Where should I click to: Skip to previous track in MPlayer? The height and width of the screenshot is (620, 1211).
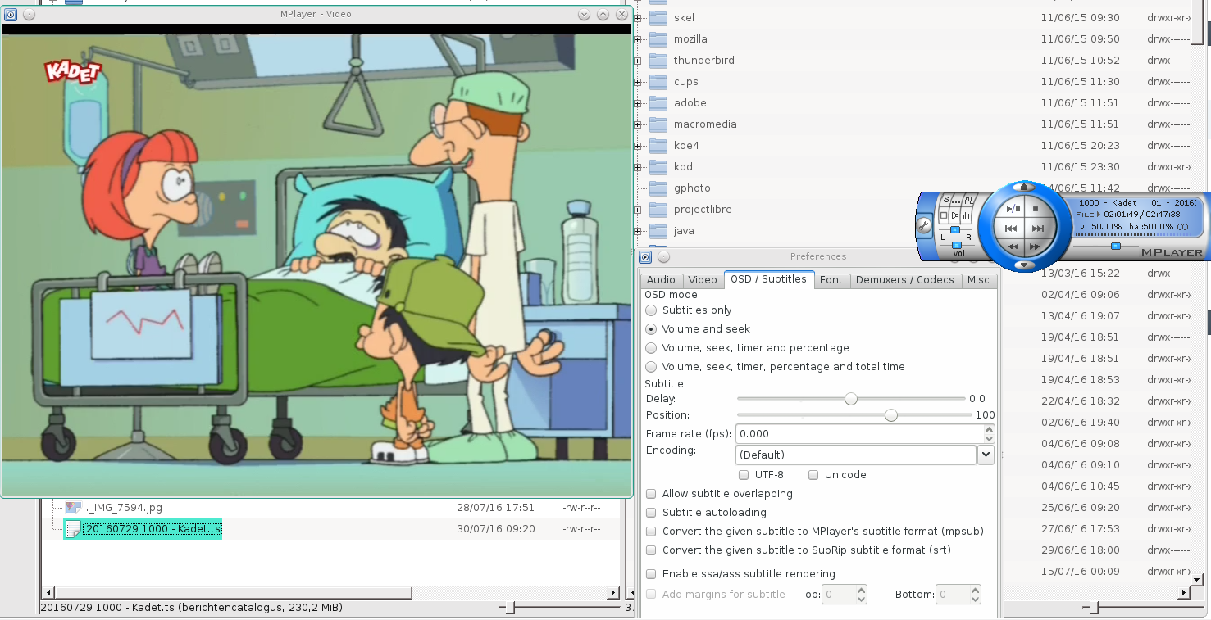(1011, 229)
